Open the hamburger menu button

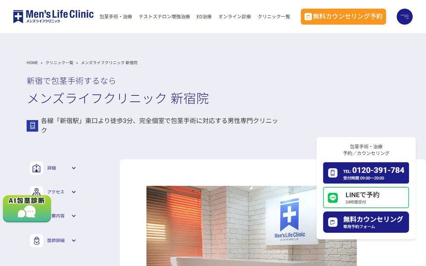coord(405,17)
